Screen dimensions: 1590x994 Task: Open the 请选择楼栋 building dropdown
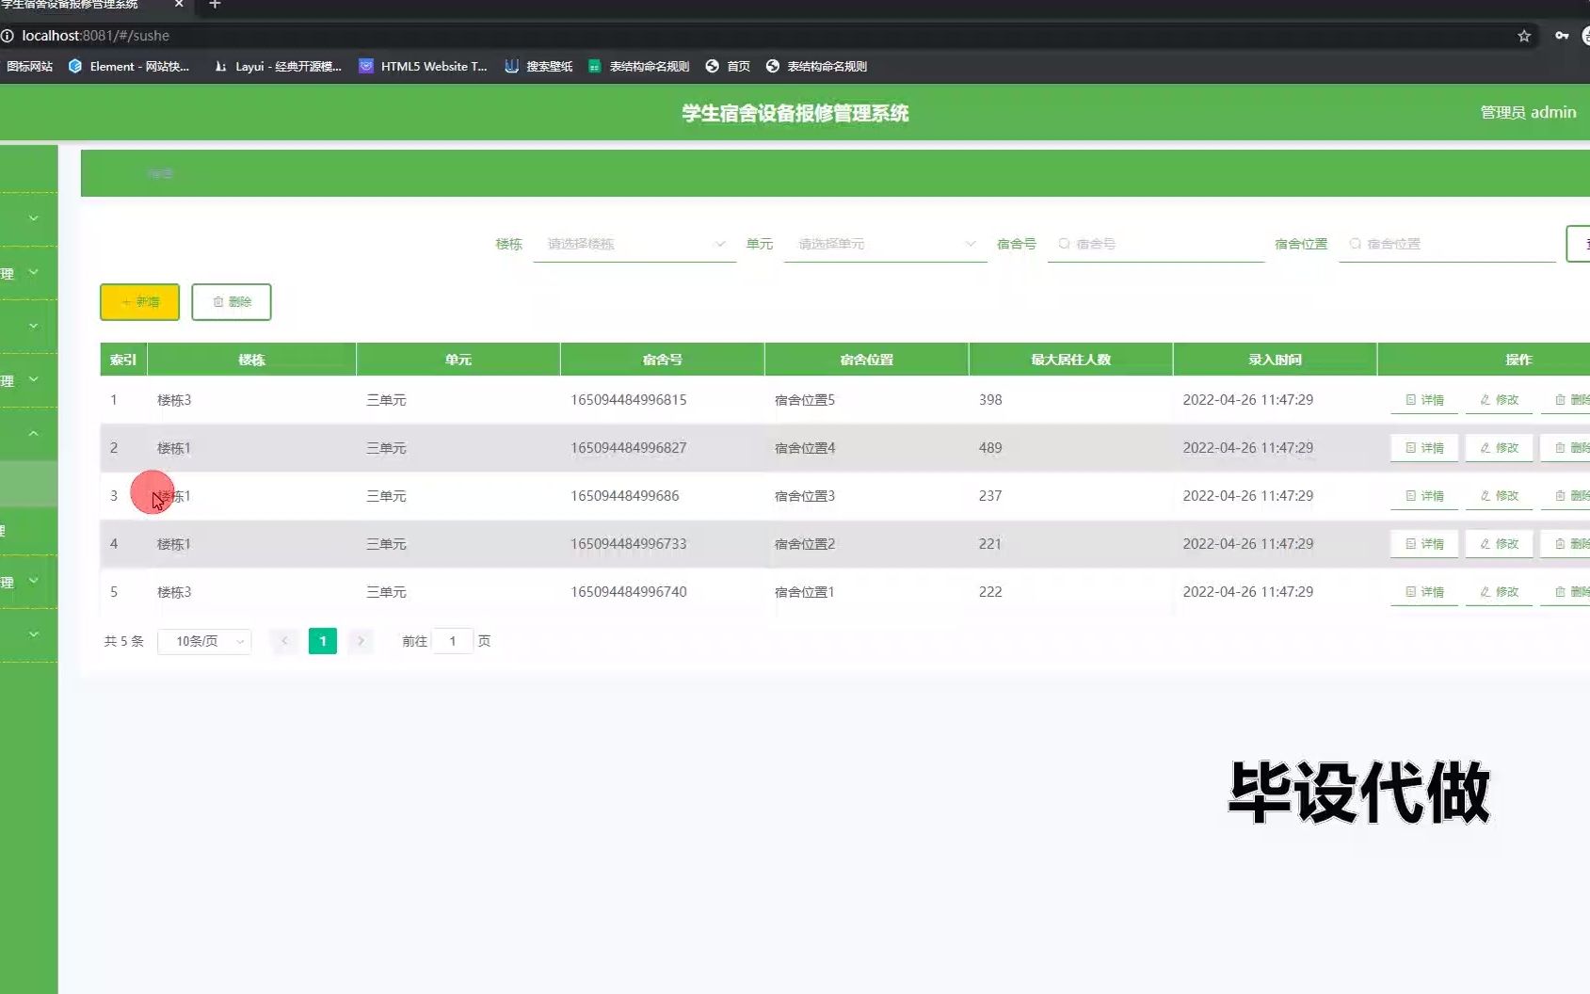tap(634, 243)
